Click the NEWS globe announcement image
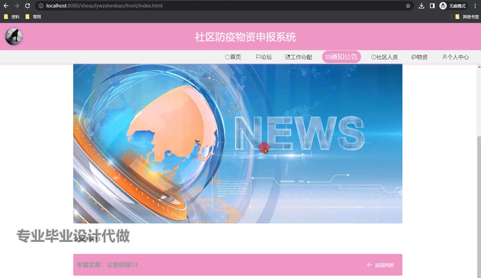The width and height of the screenshot is (481, 278). [x=237, y=144]
